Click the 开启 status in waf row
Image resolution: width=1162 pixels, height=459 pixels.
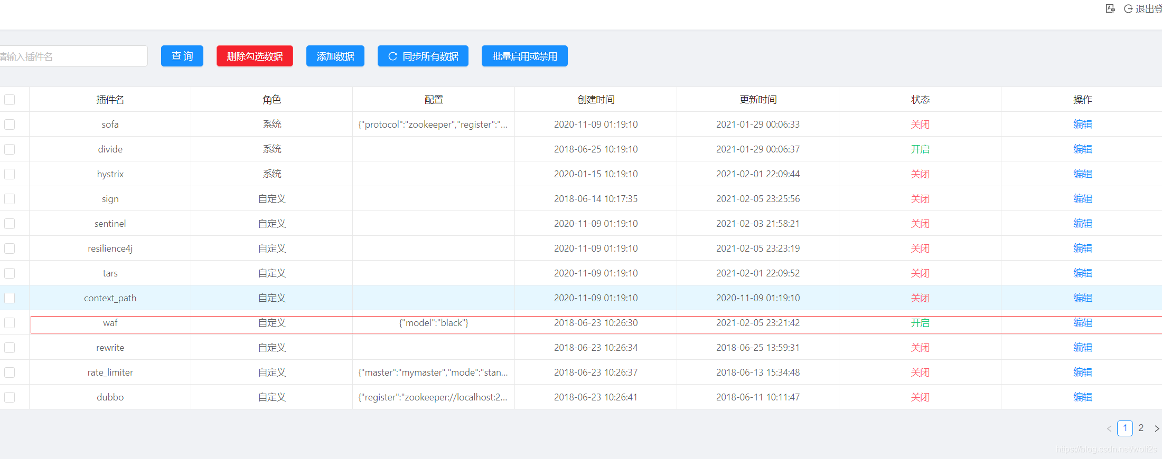point(920,323)
